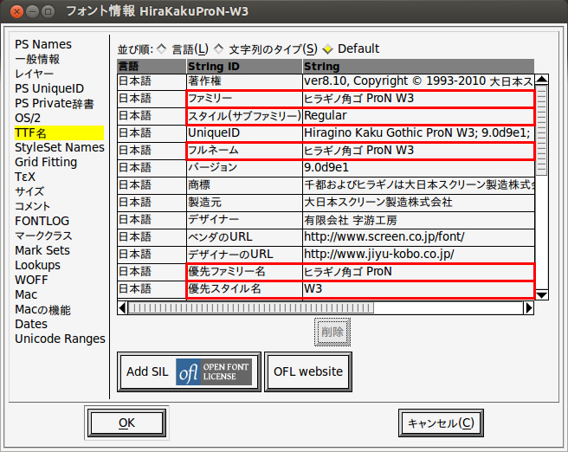The width and height of the screenshot is (568, 452).
Task: Click the table's scroll up arrow
Action: 541,80
